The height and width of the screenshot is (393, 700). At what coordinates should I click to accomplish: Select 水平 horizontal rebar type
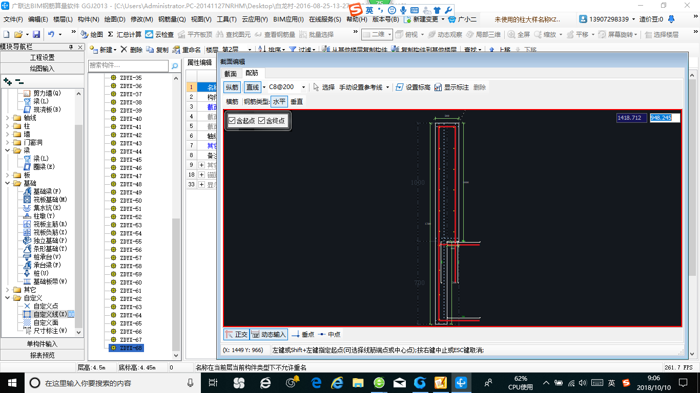[x=279, y=102]
